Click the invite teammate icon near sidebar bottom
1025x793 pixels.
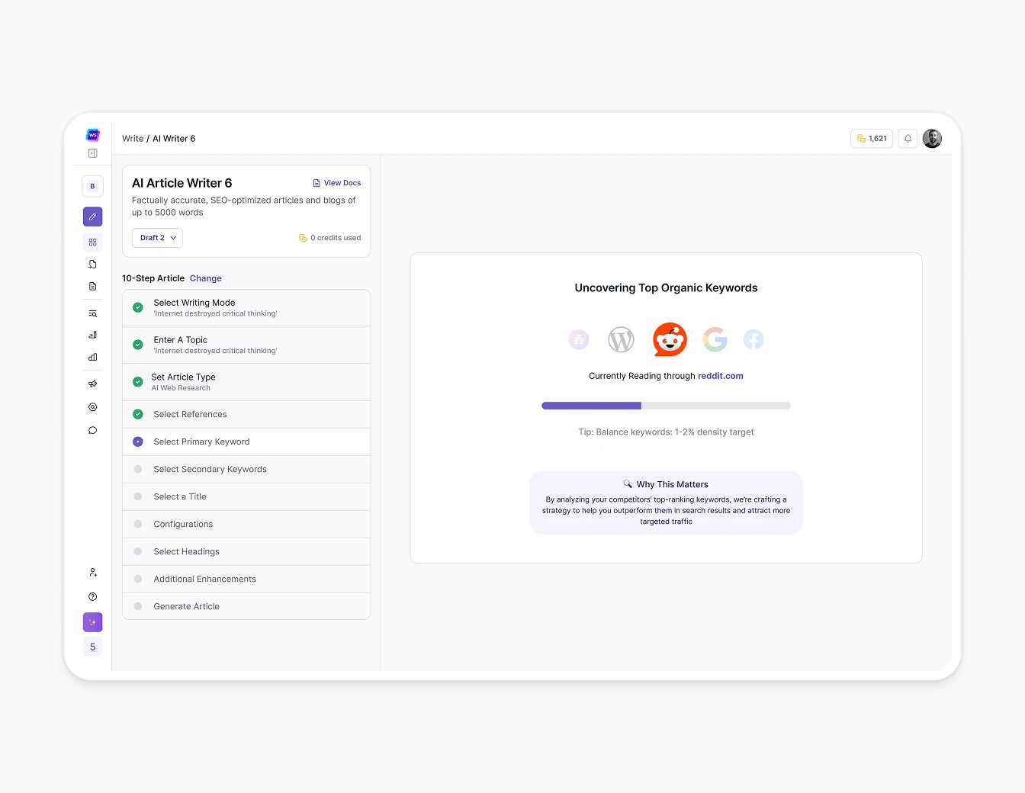pyautogui.click(x=92, y=572)
